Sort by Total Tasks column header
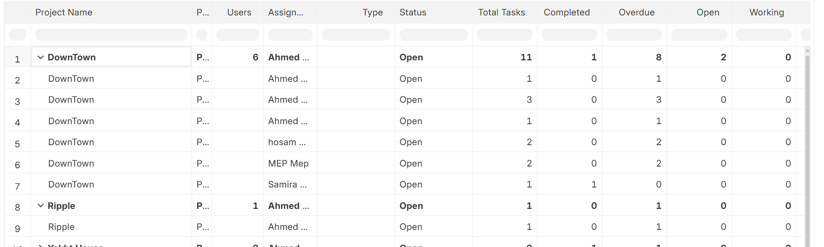 click(501, 12)
